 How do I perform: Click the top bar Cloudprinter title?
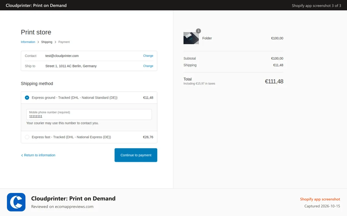pyautogui.click(x=36, y=5)
